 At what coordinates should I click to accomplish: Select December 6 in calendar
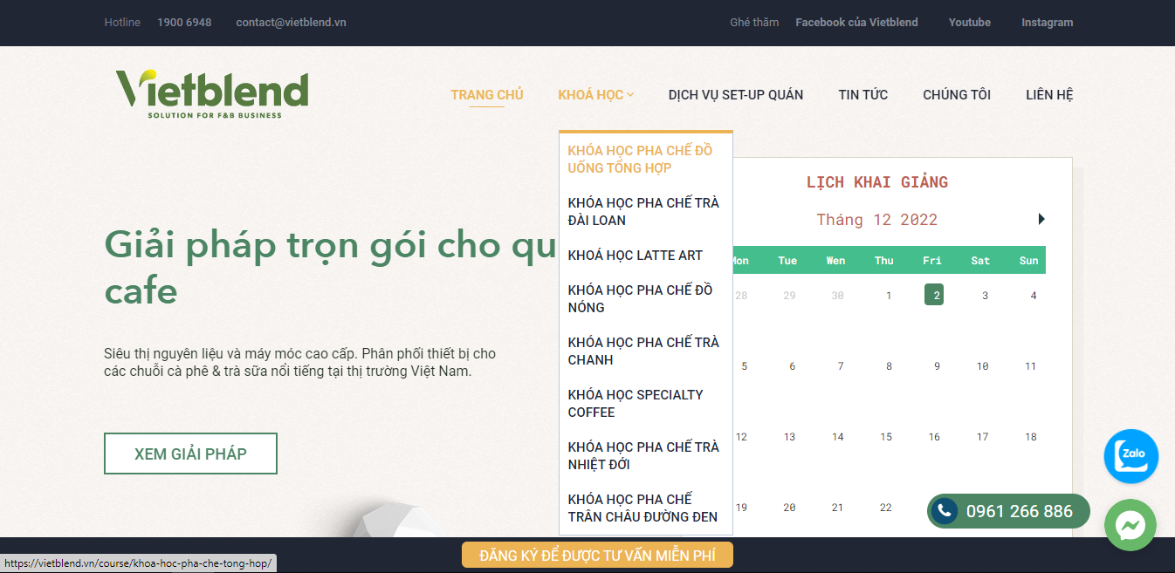[792, 366]
